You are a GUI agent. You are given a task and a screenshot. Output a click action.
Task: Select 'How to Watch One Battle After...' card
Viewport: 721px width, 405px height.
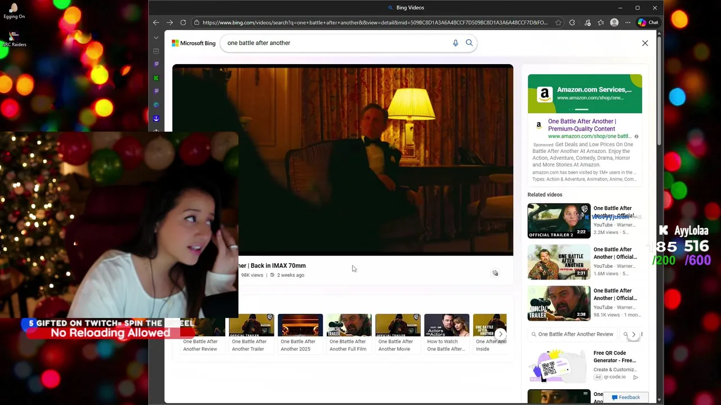click(446, 333)
